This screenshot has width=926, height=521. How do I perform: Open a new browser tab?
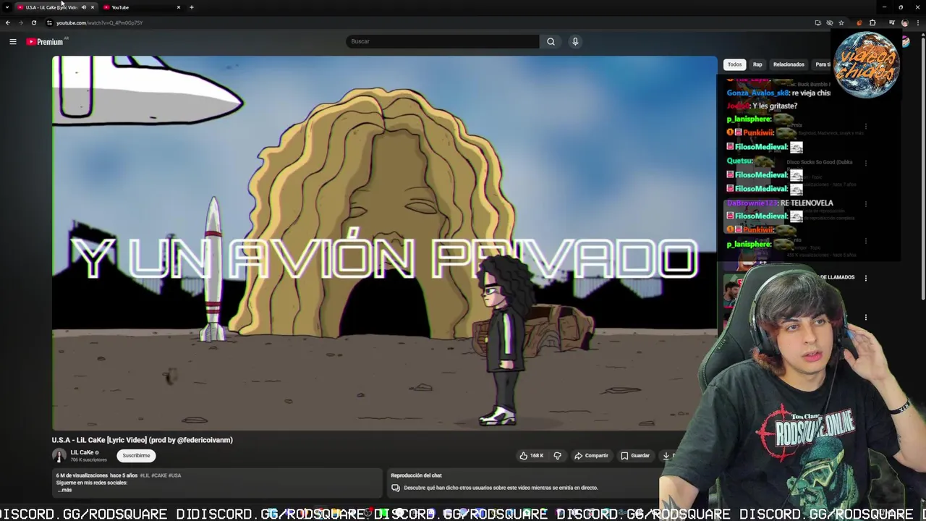coord(192,7)
